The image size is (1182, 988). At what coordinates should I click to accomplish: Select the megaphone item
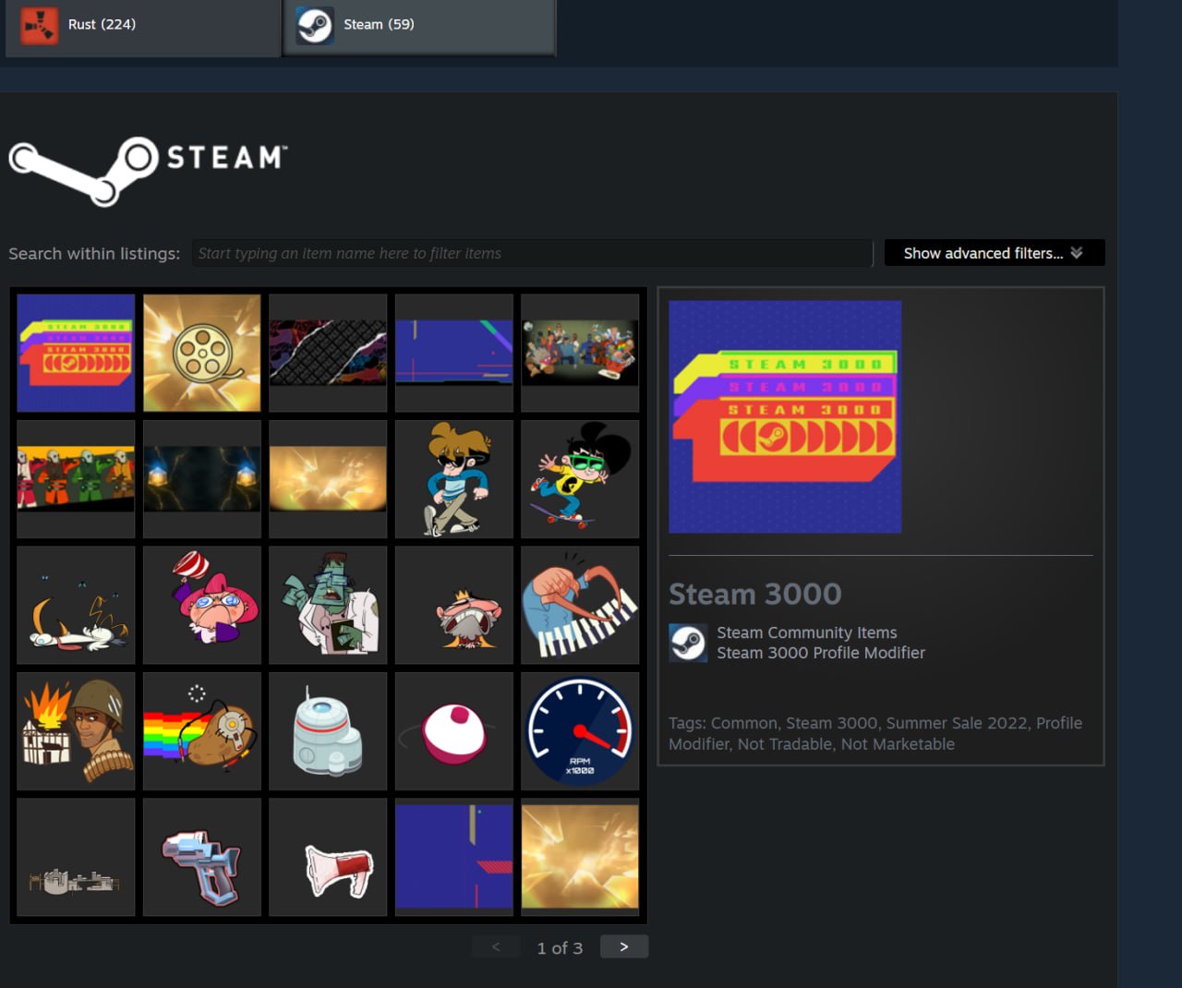pyautogui.click(x=328, y=857)
